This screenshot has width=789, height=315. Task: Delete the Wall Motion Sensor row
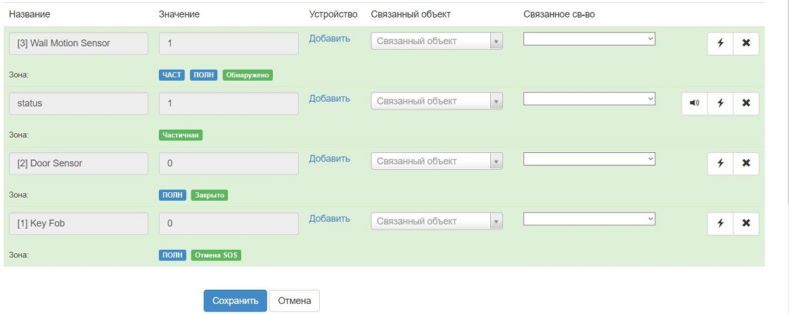click(x=746, y=43)
